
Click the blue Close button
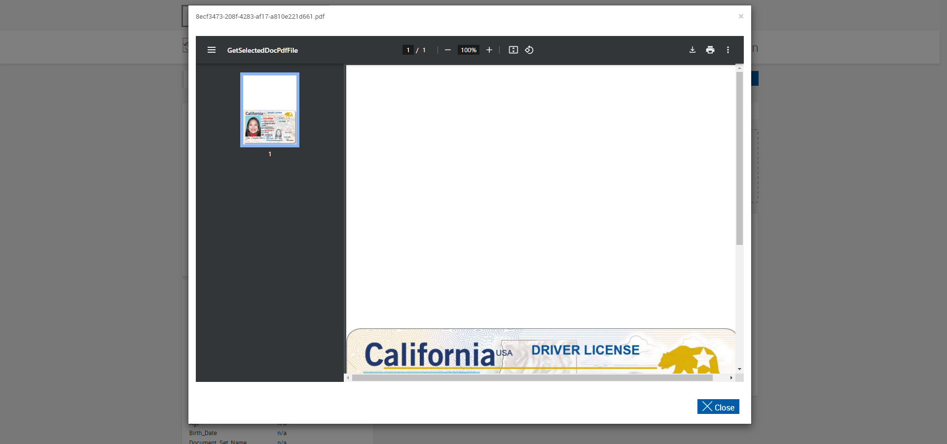coord(718,407)
